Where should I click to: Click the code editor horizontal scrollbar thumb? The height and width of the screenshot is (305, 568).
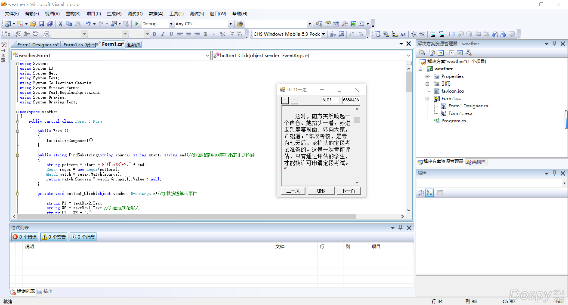186,216
